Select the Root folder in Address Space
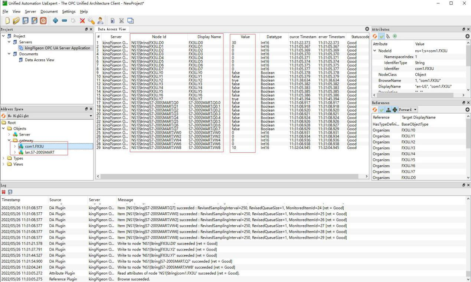471x282 pixels. (x=12, y=123)
